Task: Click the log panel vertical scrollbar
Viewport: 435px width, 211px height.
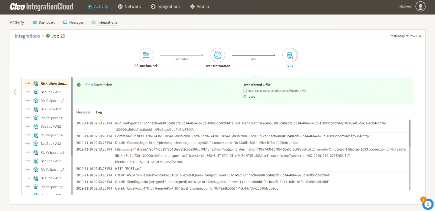Action: click(x=410, y=133)
